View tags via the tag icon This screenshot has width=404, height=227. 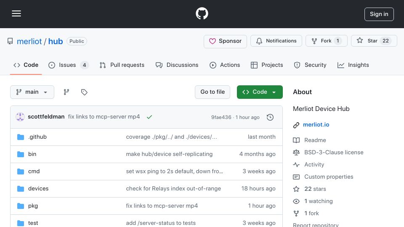coord(84,92)
